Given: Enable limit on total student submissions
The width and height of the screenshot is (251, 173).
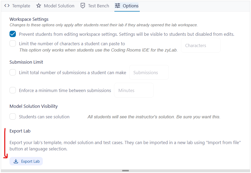Looking at the screenshot, I should click(x=12, y=72).
